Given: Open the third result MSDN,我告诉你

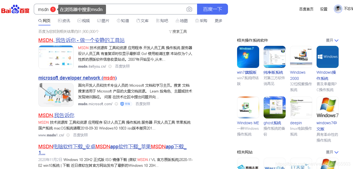Looking at the screenshot, I should pos(56,115).
